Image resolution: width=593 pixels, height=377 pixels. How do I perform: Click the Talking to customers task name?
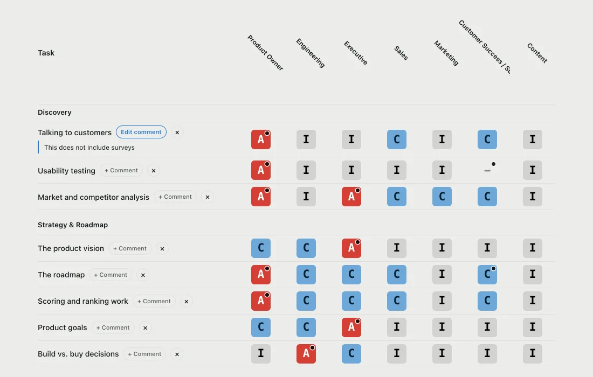74,132
